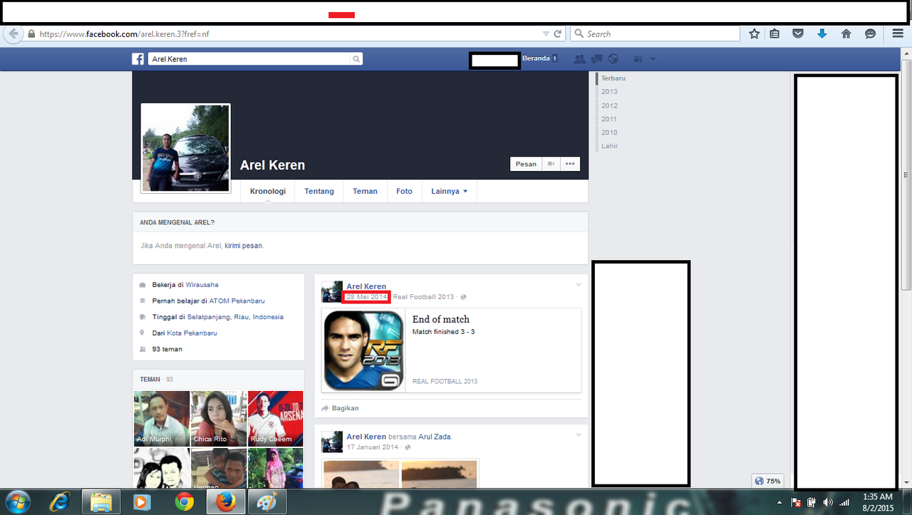Open the Kota Pekanbaru link
The image size is (912, 515).
[192, 333]
